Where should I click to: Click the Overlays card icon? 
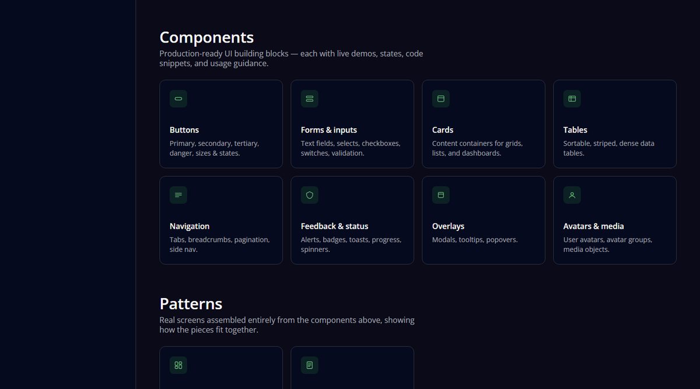(441, 195)
